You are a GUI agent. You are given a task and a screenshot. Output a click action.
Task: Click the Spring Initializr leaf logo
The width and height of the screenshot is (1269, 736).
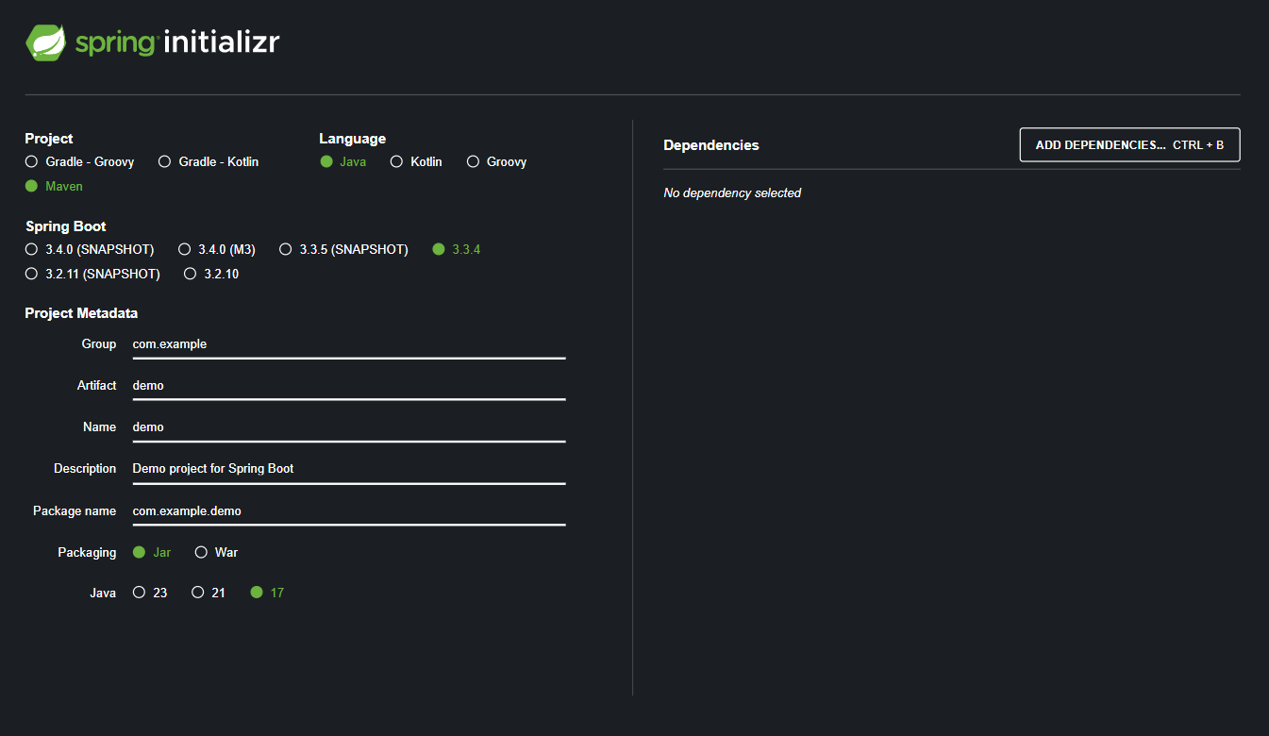46,42
